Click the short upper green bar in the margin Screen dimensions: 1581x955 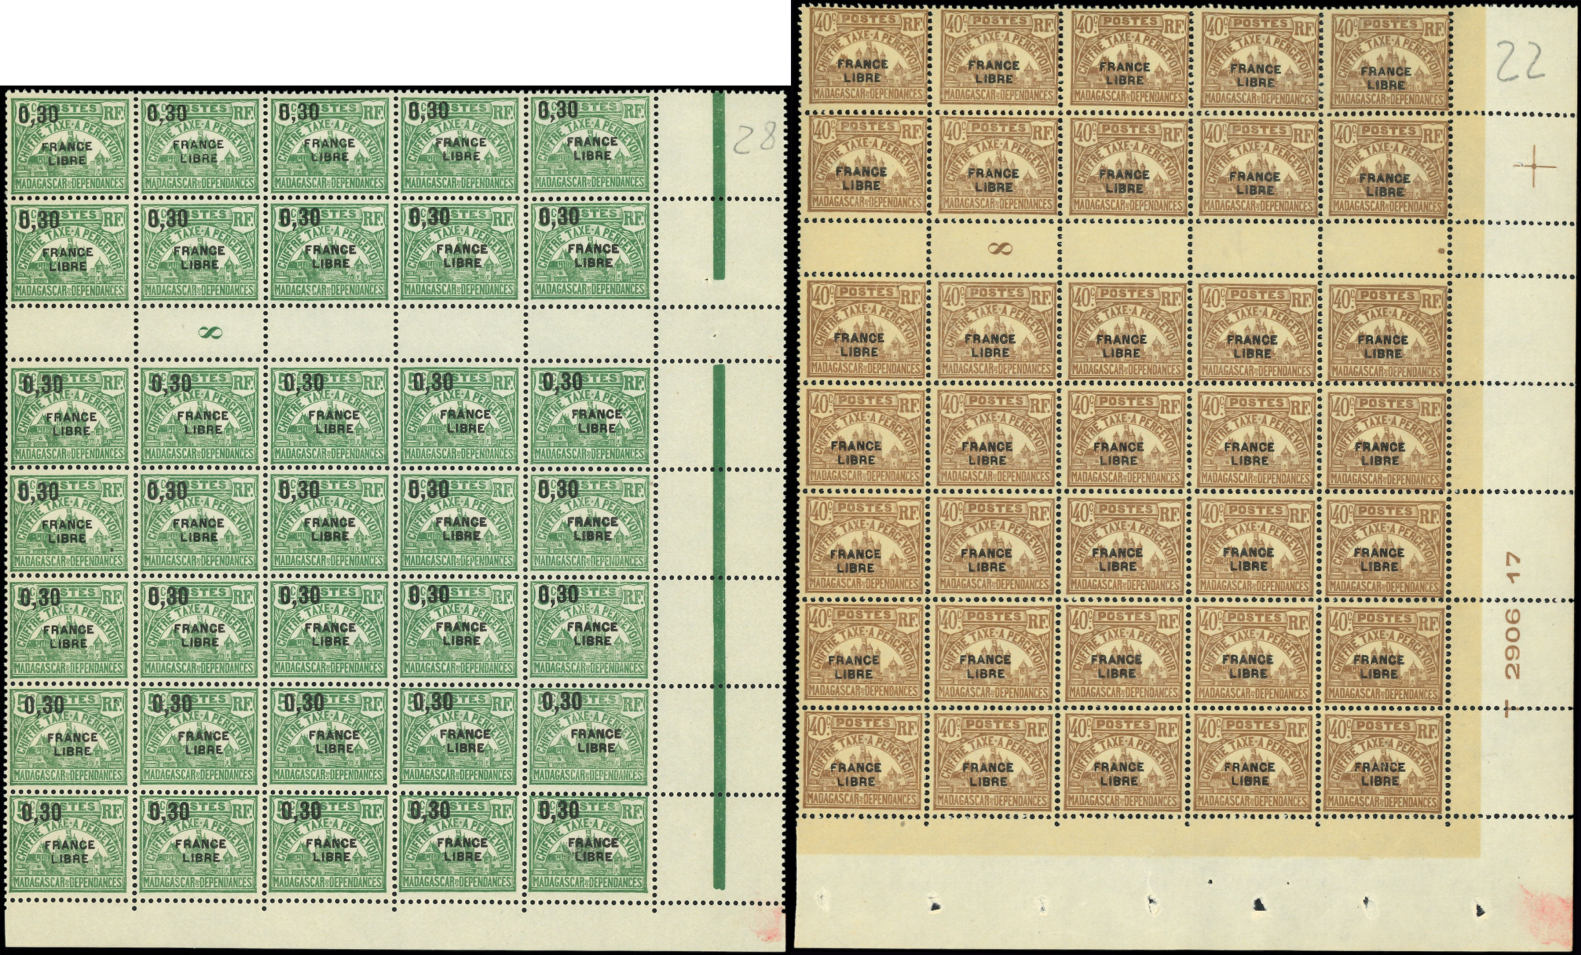(719, 186)
